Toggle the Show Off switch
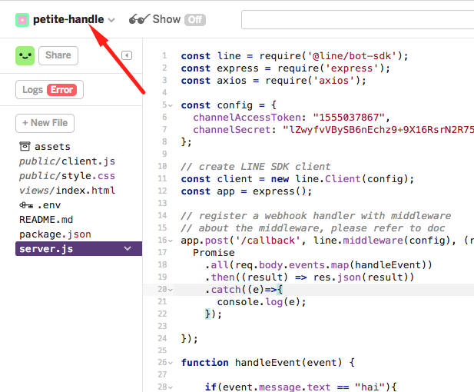This screenshot has height=392, width=474. (x=195, y=20)
